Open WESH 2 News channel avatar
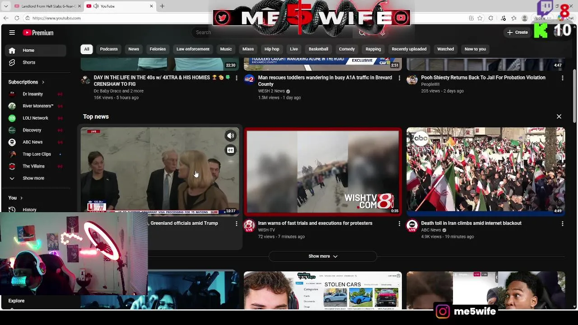The image size is (578, 325). coord(249,79)
